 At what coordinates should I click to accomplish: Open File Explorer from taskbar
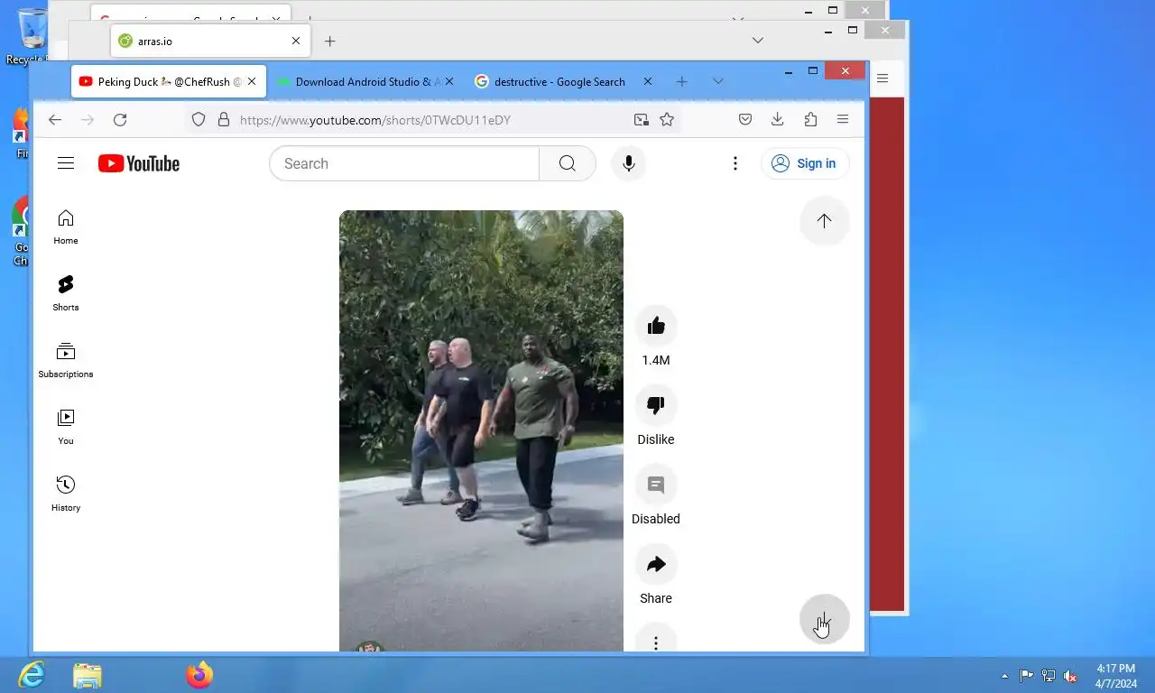point(88,675)
